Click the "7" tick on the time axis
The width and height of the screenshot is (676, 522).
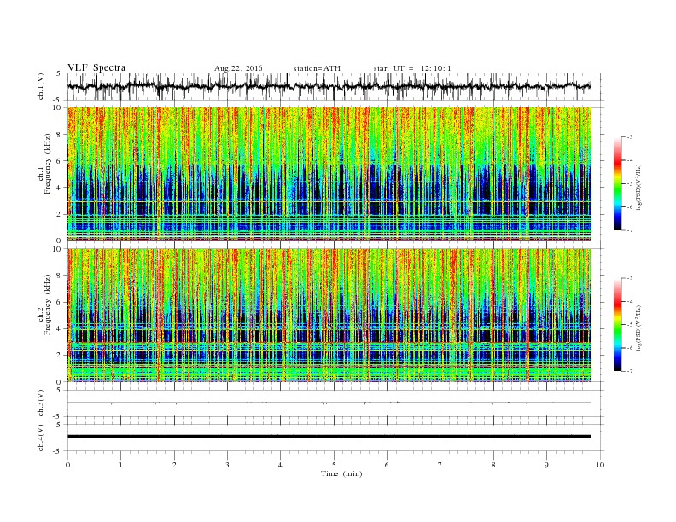point(440,465)
